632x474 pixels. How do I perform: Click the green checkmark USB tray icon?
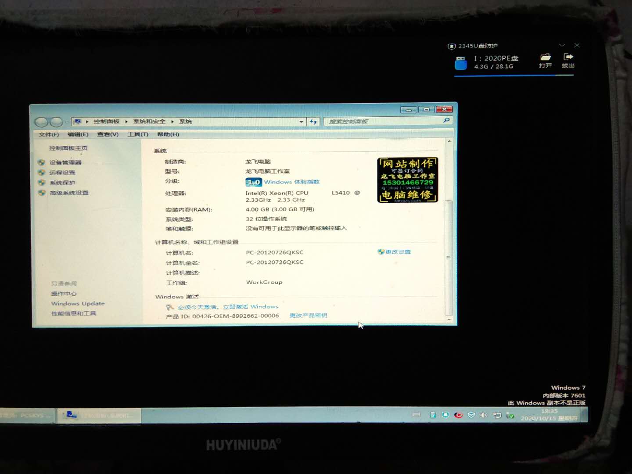pyautogui.click(x=510, y=415)
